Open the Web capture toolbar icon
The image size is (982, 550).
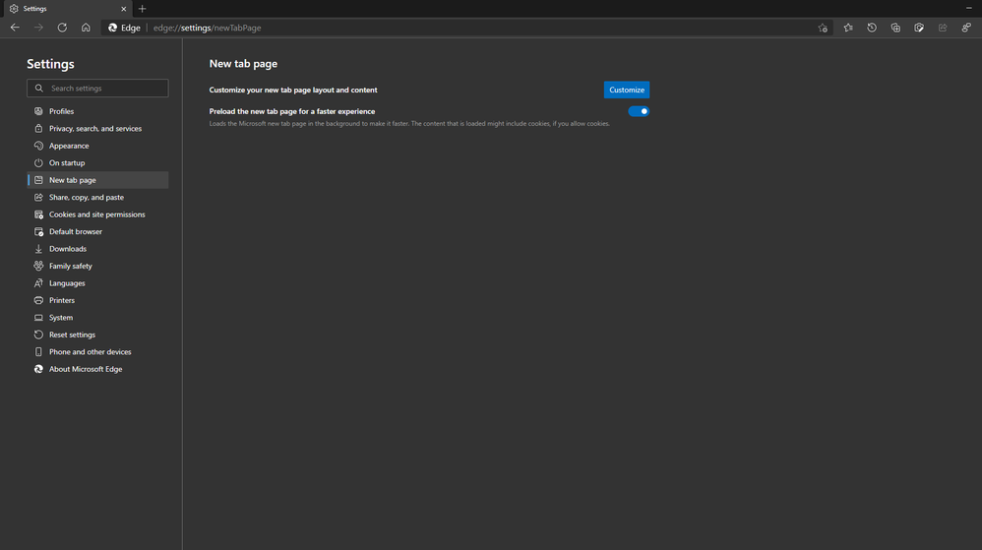click(919, 28)
